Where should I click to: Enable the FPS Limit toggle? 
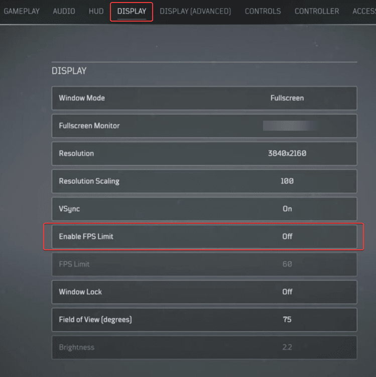pyautogui.click(x=287, y=236)
